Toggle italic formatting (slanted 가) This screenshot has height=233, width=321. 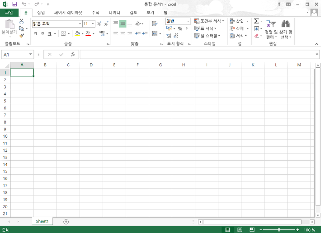[x=42, y=33]
